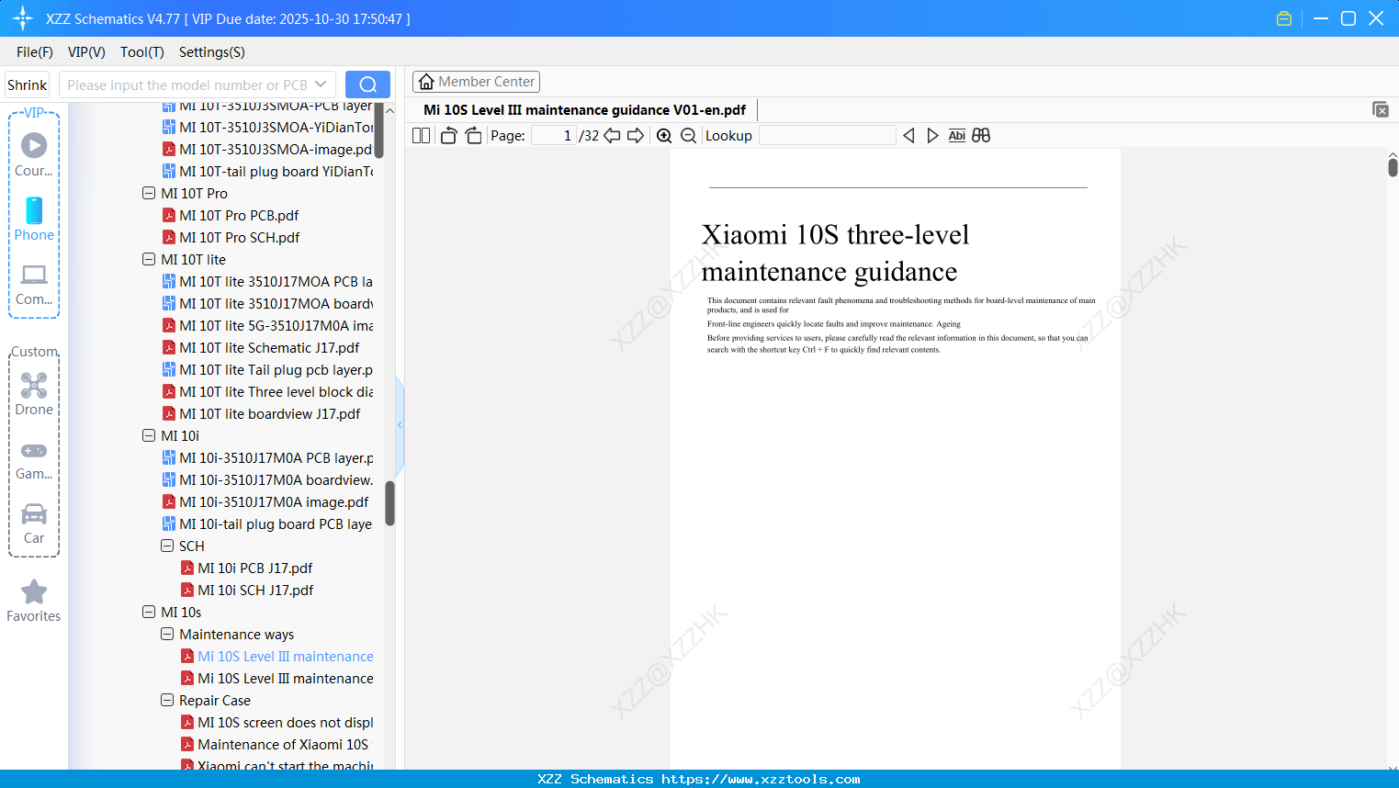Rotate the PDF page counterclockwise
Screen dimensions: 1399x788
coord(447,135)
